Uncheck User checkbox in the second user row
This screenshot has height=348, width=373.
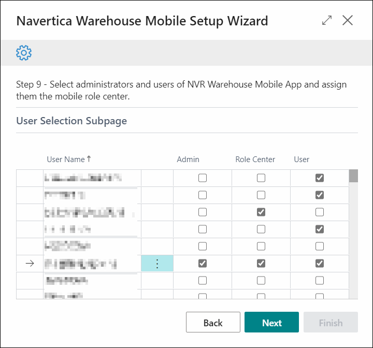320,195
